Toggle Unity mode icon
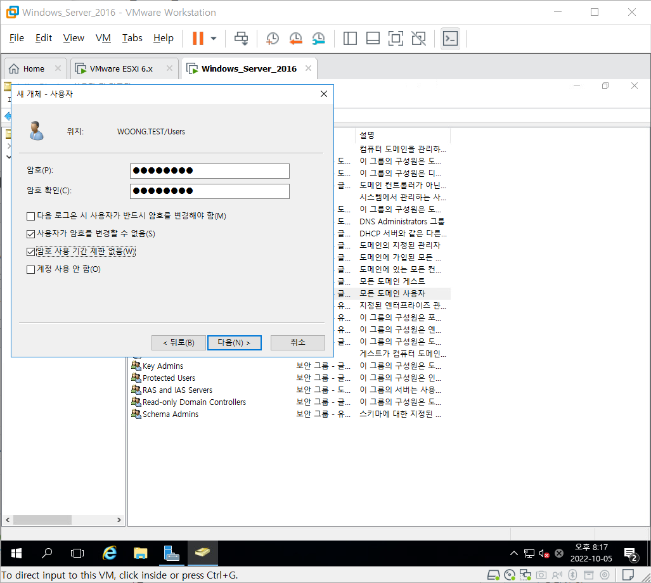Image resolution: width=651 pixels, height=583 pixels. pyautogui.click(x=418, y=38)
